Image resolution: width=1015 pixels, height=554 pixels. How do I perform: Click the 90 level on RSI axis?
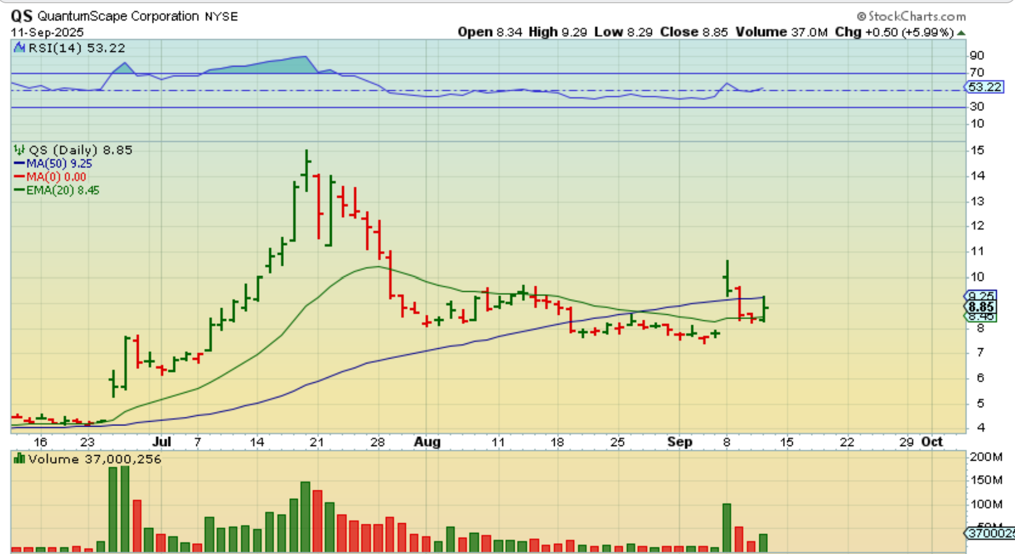click(x=977, y=56)
